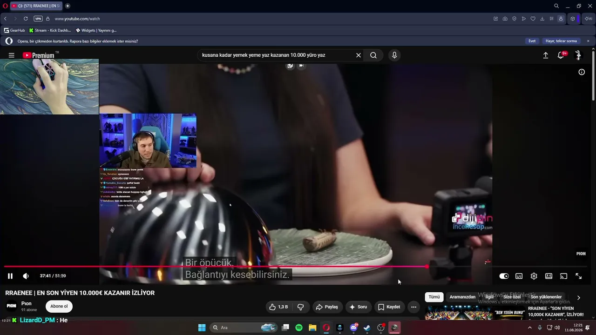Start voice search with microphone

pyautogui.click(x=394, y=55)
